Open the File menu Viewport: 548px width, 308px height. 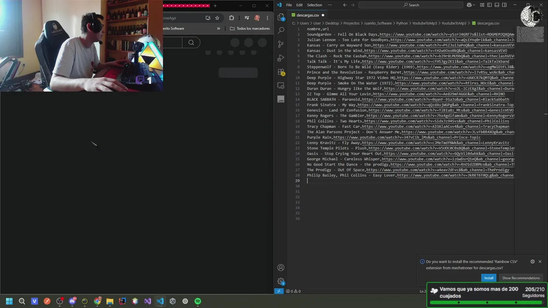click(289, 5)
